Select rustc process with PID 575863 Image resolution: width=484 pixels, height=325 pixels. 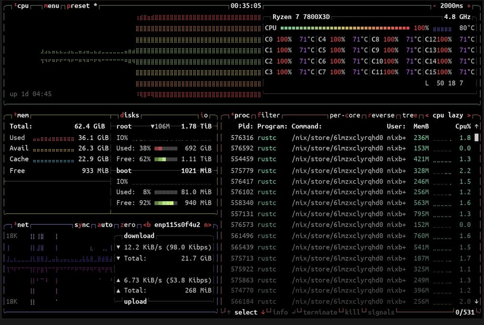[351, 280]
